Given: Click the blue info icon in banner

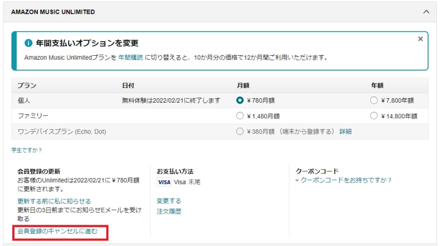Looking at the screenshot, I should tap(28, 43).
